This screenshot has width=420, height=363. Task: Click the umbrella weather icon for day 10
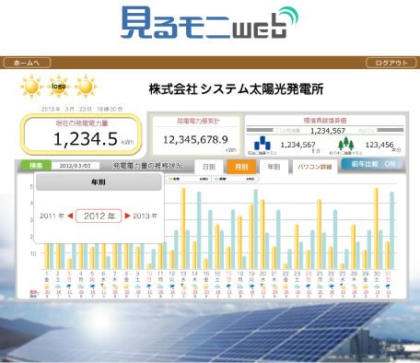149,287
